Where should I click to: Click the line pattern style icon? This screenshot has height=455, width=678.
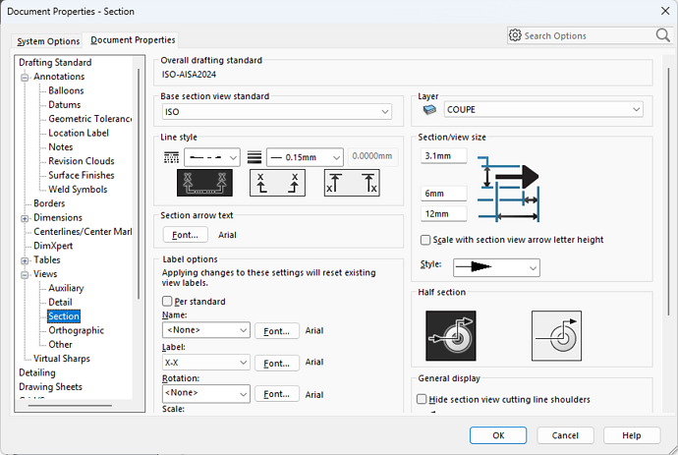click(x=172, y=157)
